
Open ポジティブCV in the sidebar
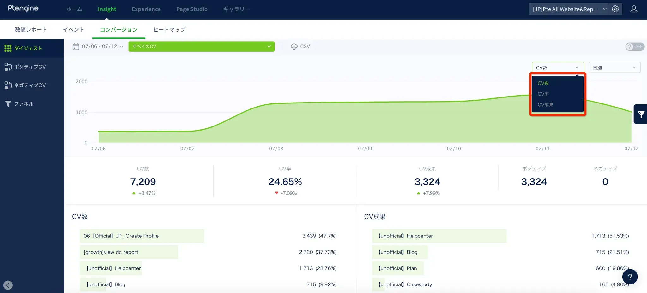[x=30, y=67]
